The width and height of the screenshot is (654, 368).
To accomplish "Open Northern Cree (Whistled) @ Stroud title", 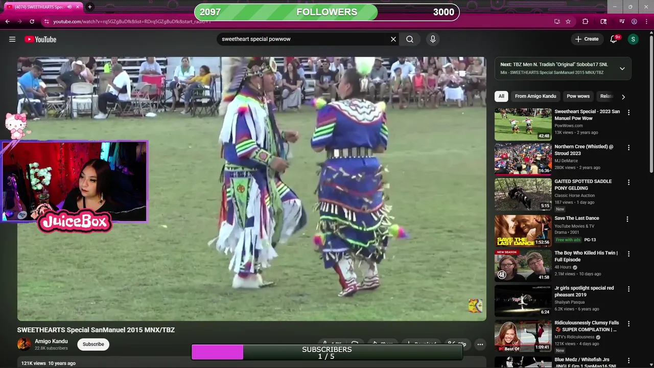I will 584,150.
